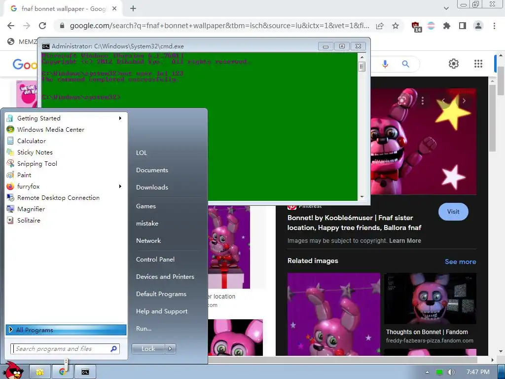Click the MEMZ bookmark

pyautogui.click(x=22, y=41)
